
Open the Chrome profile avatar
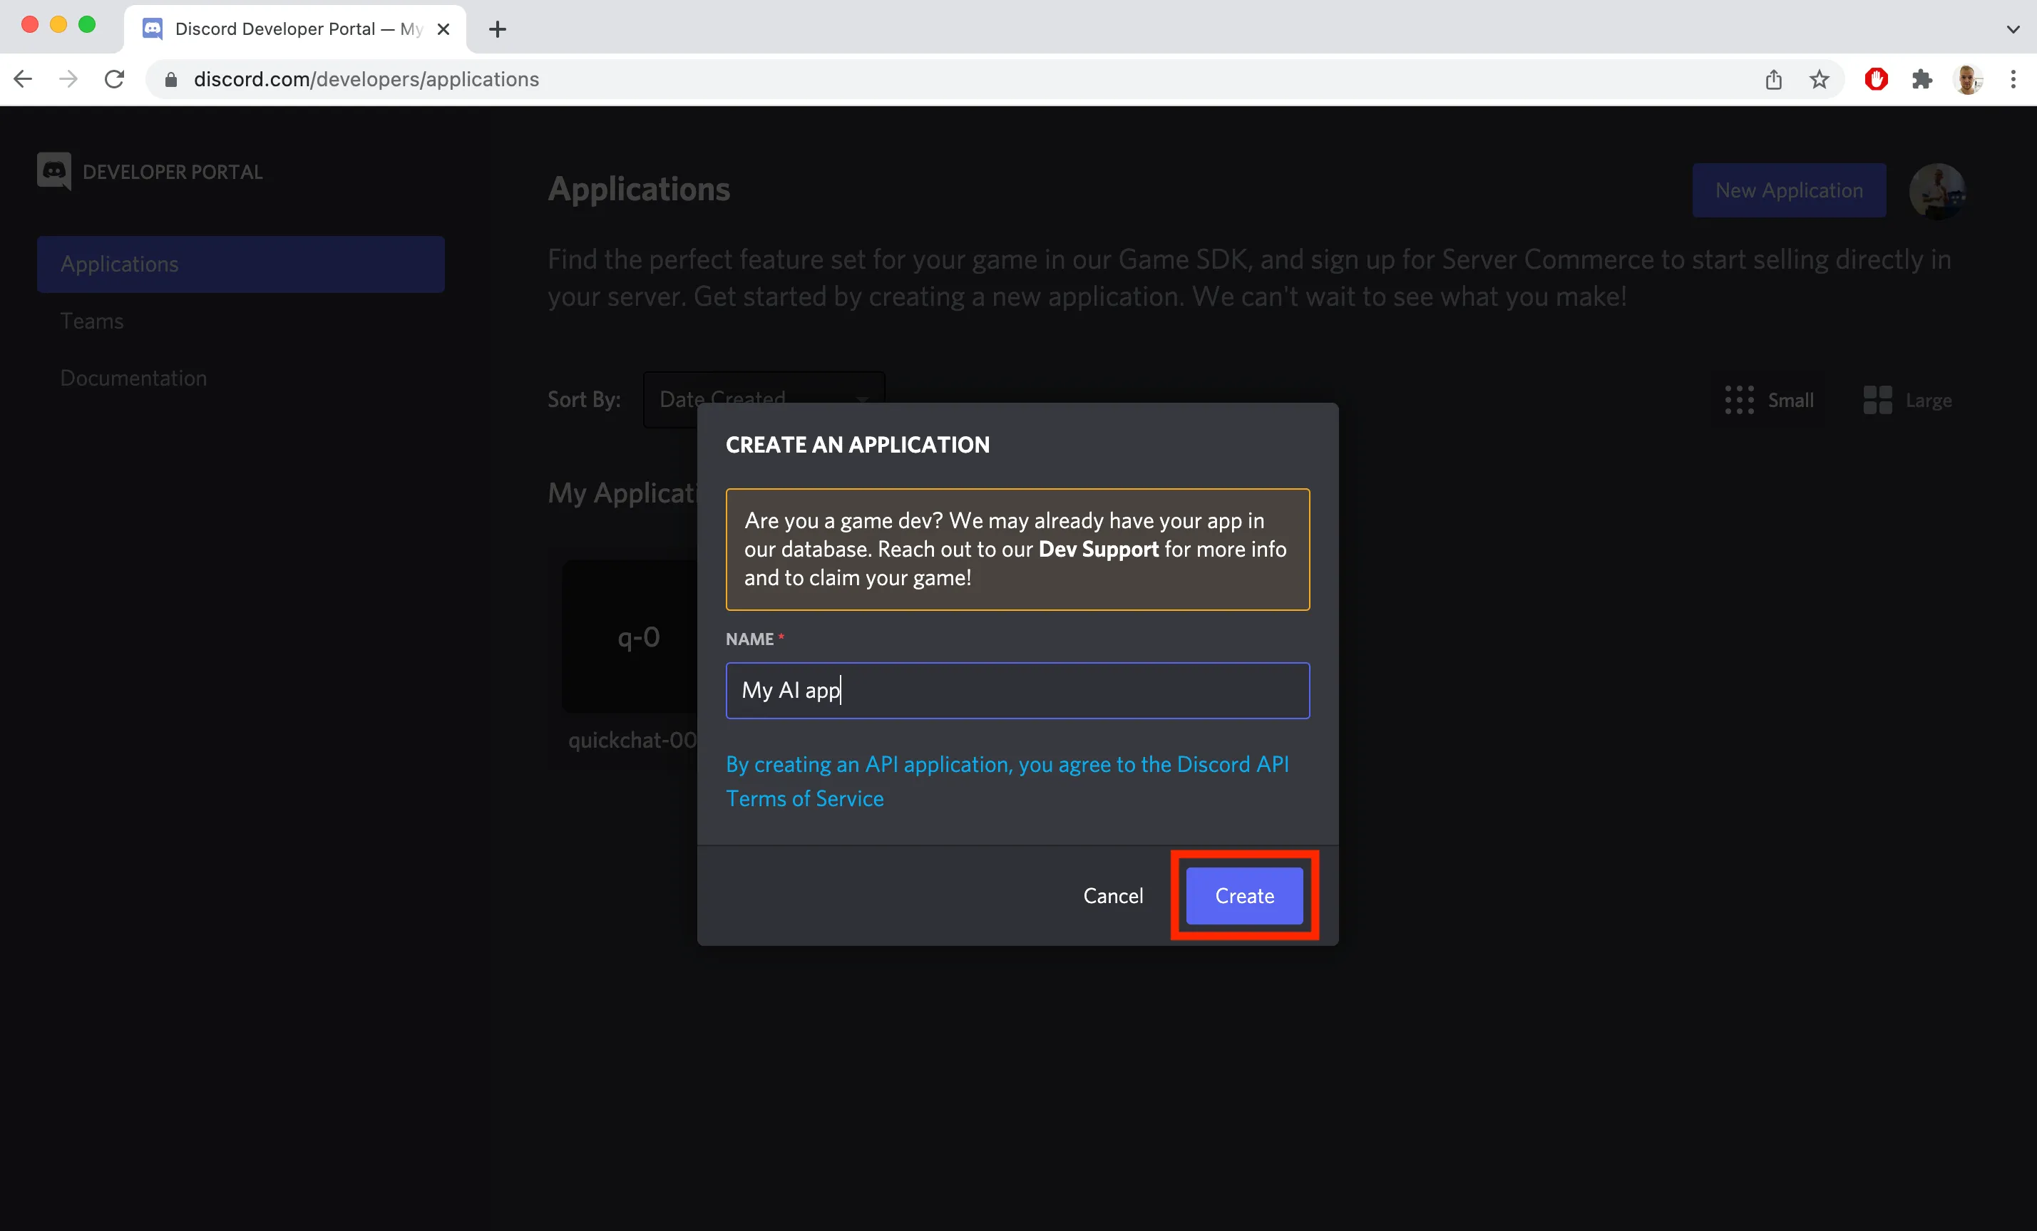pyautogui.click(x=1968, y=79)
